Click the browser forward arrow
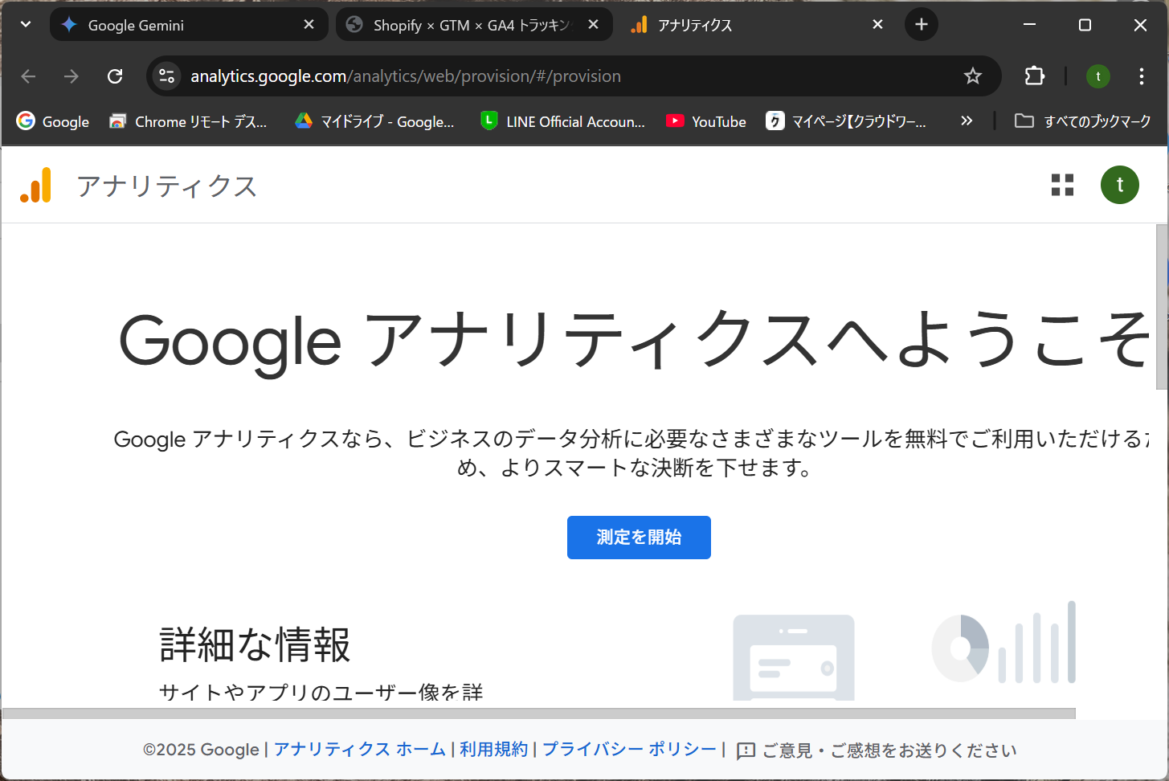The width and height of the screenshot is (1169, 781). pos(72,76)
